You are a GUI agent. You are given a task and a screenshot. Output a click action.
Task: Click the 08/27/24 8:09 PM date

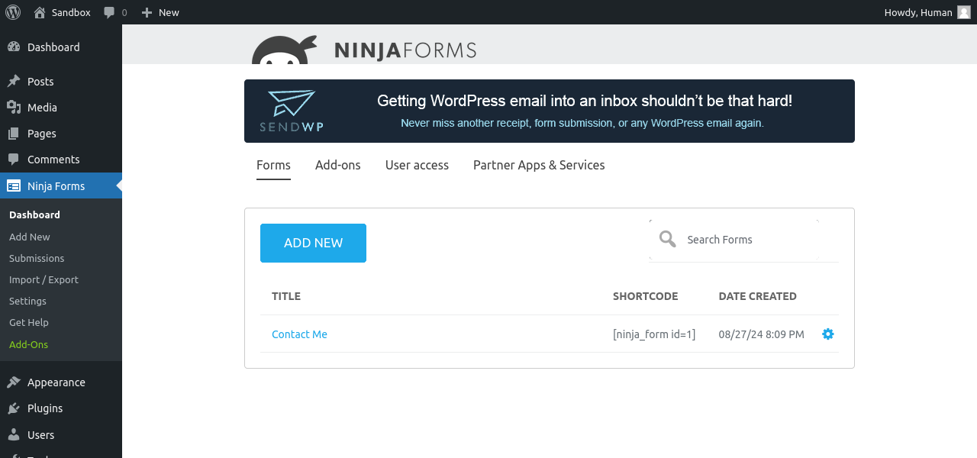762,334
